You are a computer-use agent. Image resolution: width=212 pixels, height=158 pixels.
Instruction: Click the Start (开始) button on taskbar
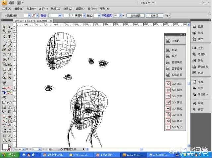coord(10,155)
